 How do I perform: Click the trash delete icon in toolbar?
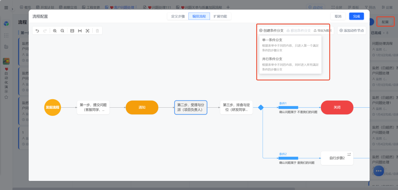97,31
